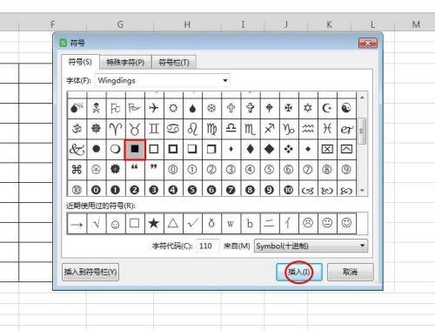This screenshot has width=435, height=331.
Task: Select the snowflake symbol
Action: (211, 108)
